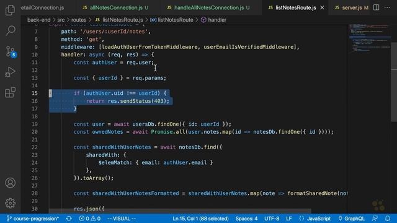Screen dimensions: 397x223
Task: Open the Accounts menu
Action: (10, 183)
